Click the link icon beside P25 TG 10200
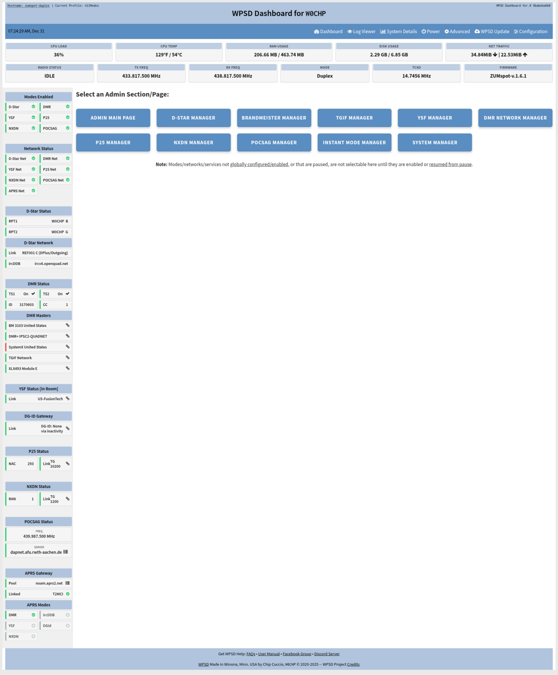Viewport: 558px width, 675px height. point(68,464)
